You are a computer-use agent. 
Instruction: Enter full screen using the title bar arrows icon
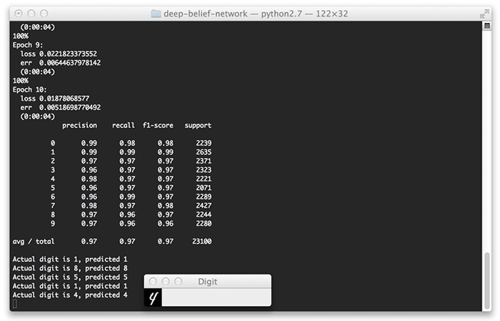tap(485, 13)
